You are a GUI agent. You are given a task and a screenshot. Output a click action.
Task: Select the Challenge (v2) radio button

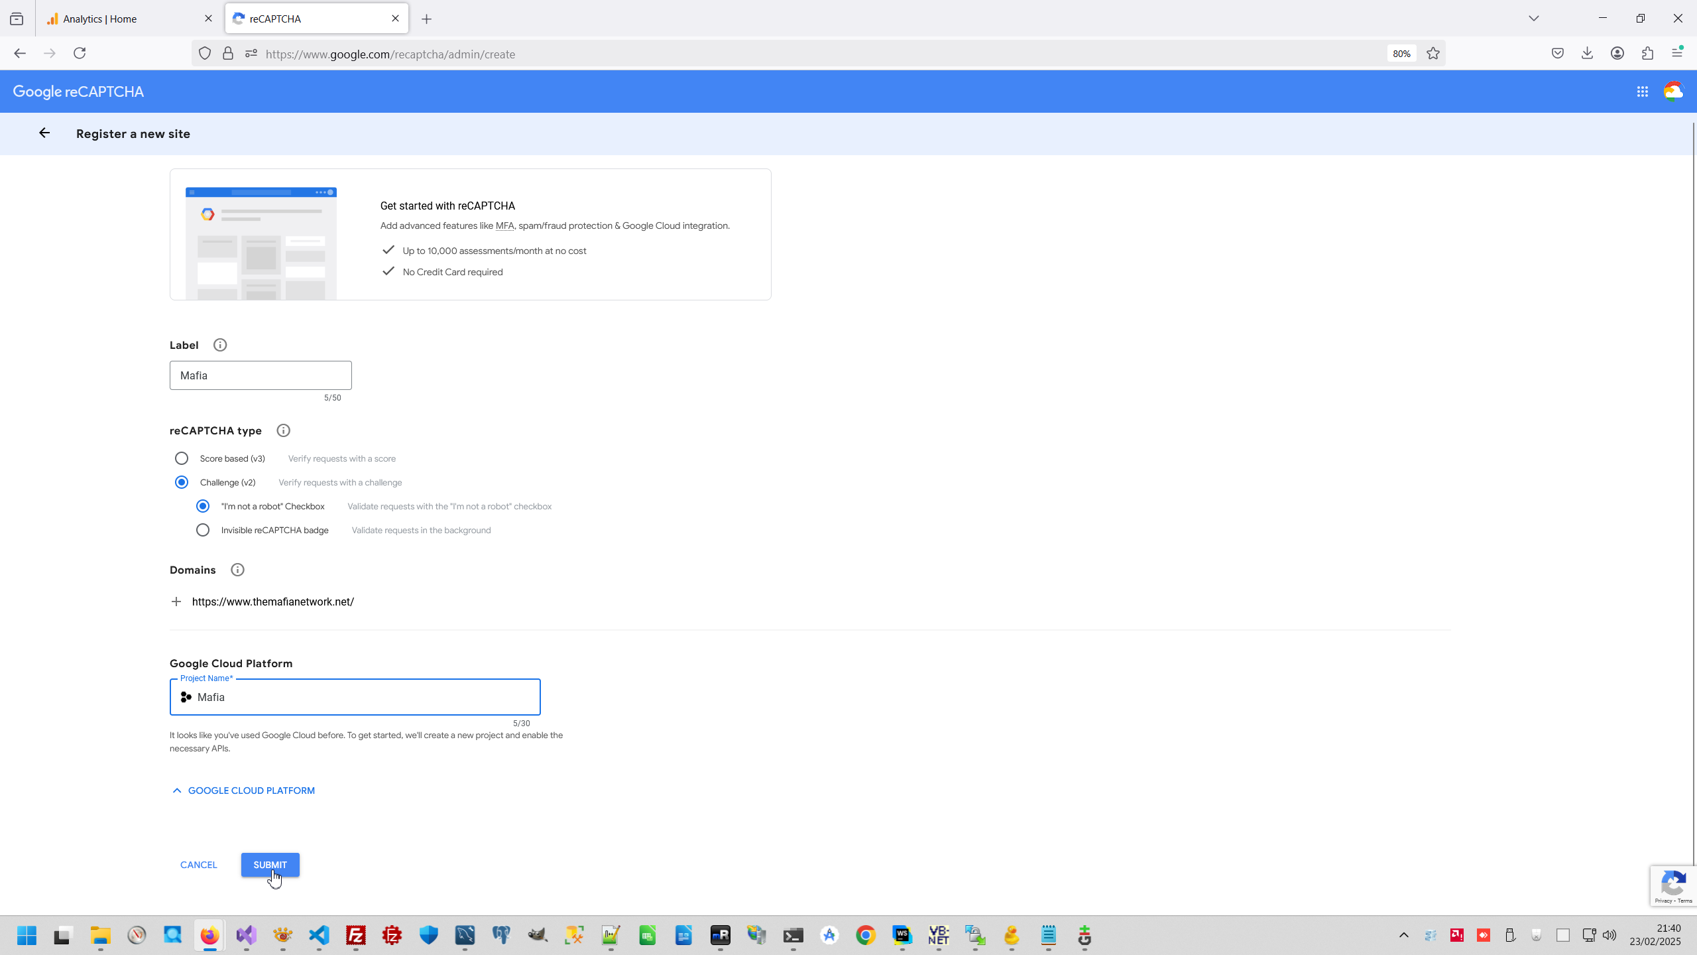[182, 482]
